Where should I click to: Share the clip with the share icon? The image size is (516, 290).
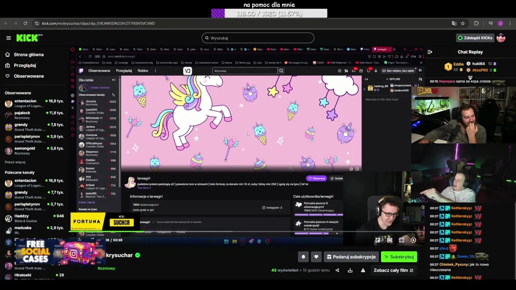pyautogui.click(x=337, y=270)
